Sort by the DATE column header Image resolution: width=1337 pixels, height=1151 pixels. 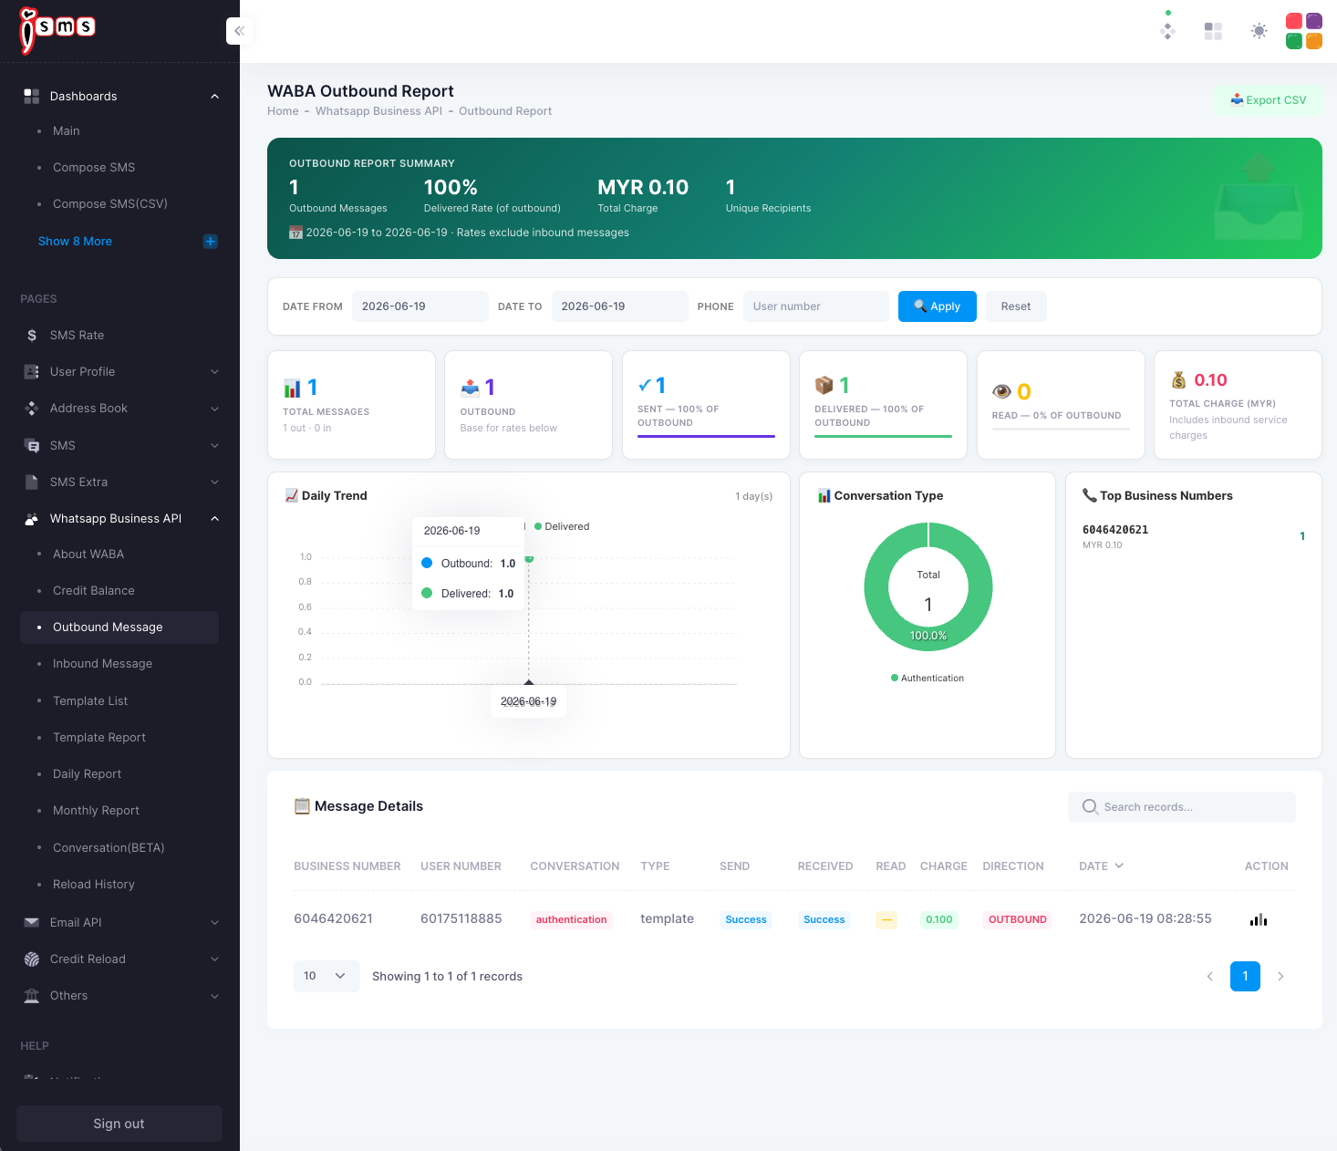tap(1101, 866)
